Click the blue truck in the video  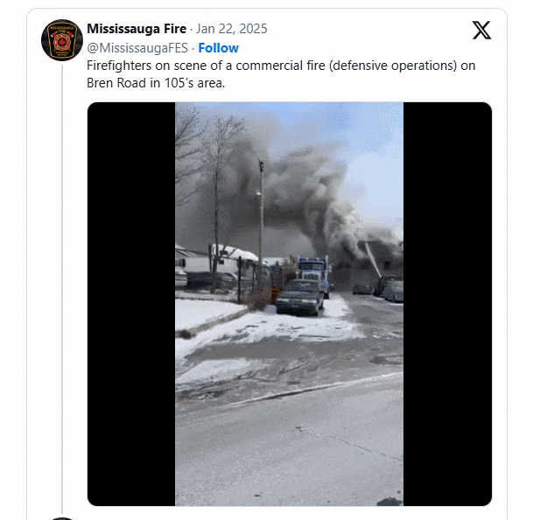(x=313, y=274)
